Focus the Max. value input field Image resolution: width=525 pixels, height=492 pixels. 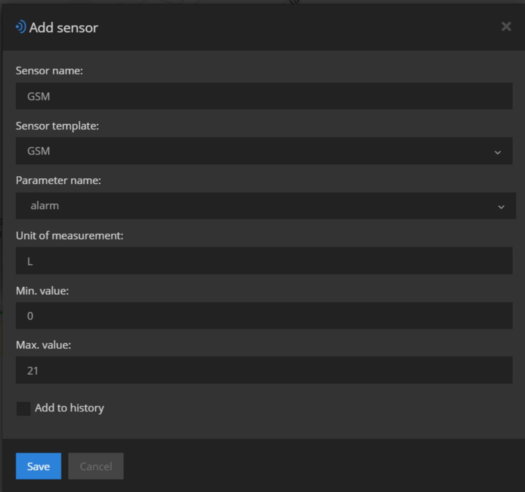tap(264, 370)
